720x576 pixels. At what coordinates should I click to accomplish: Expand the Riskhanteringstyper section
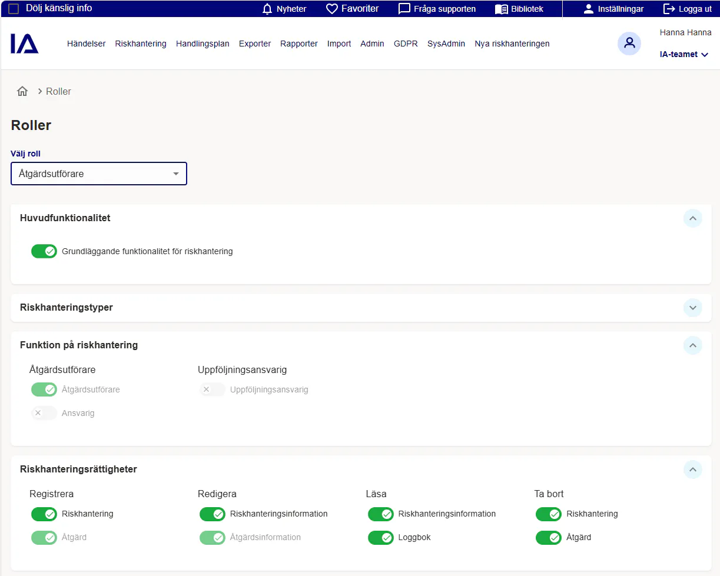coord(692,308)
